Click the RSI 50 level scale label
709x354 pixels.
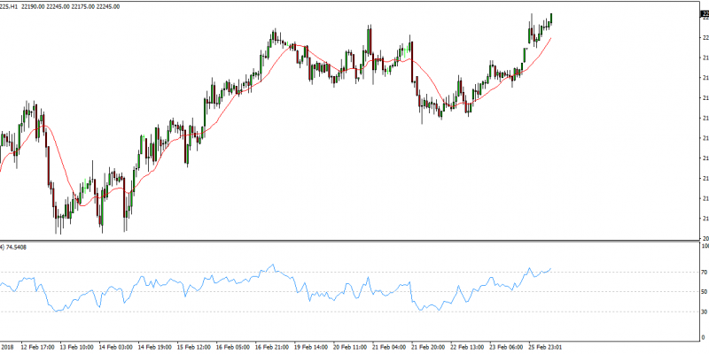point(703,291)
